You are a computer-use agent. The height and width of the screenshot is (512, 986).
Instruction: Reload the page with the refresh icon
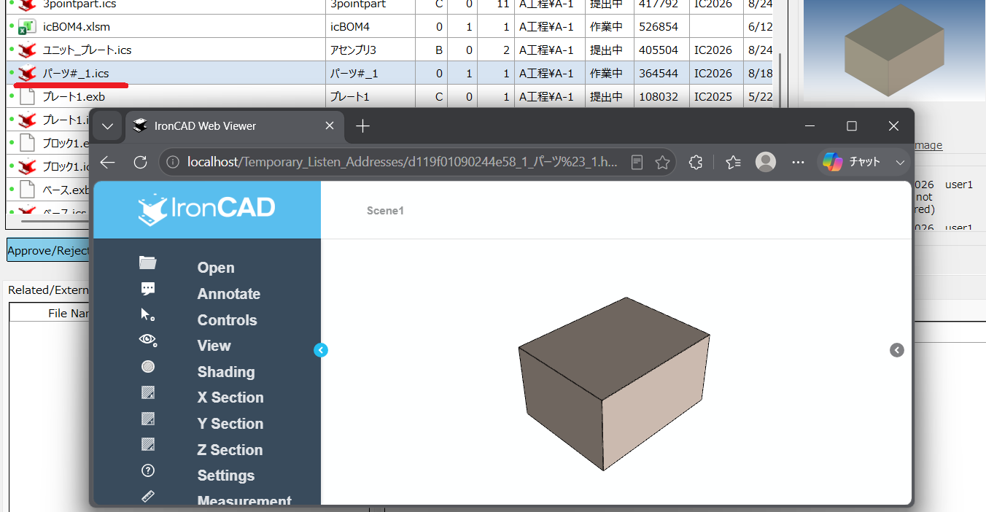click(x=141, y=162)
